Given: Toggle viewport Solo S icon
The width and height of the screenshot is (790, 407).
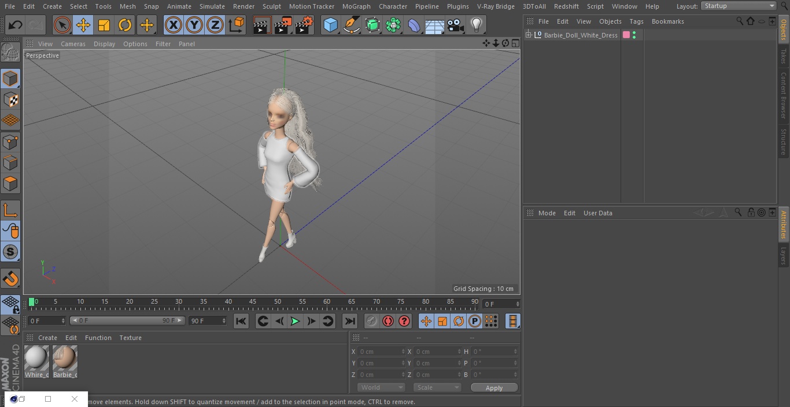Looking at the screenshot, I should [10, 252].
